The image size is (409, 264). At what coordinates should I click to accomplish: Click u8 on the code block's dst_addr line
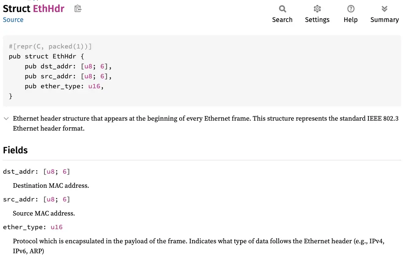coord(88,66)
